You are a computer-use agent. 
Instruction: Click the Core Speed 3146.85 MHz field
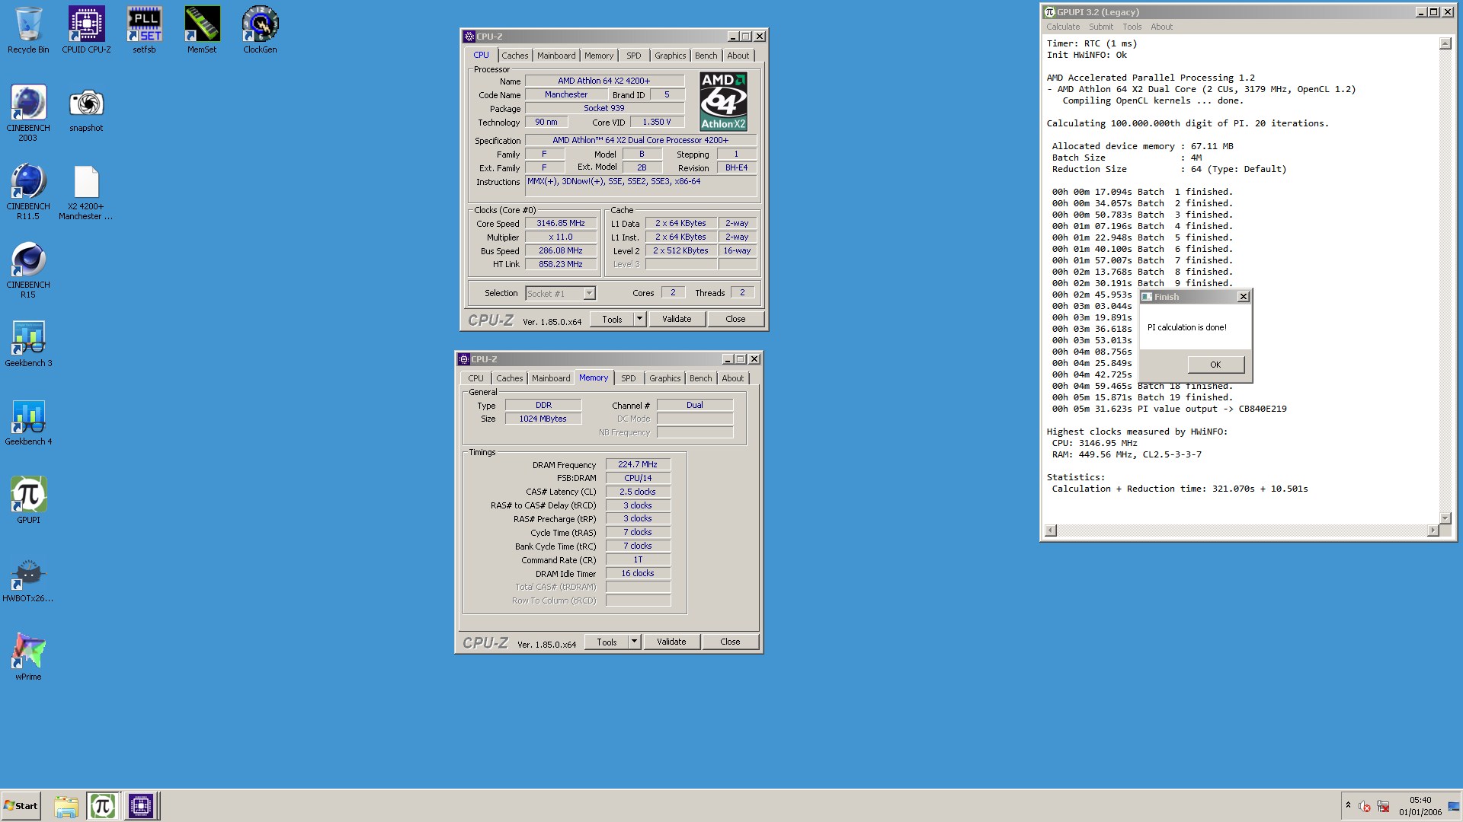coord(561,223)
